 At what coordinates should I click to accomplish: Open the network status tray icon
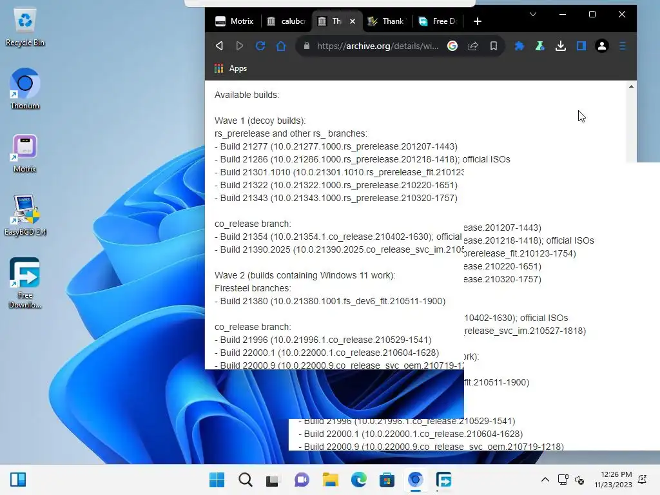(563, 480)
